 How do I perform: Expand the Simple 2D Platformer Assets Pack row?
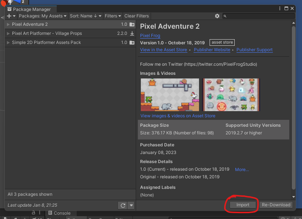point(8,42)
